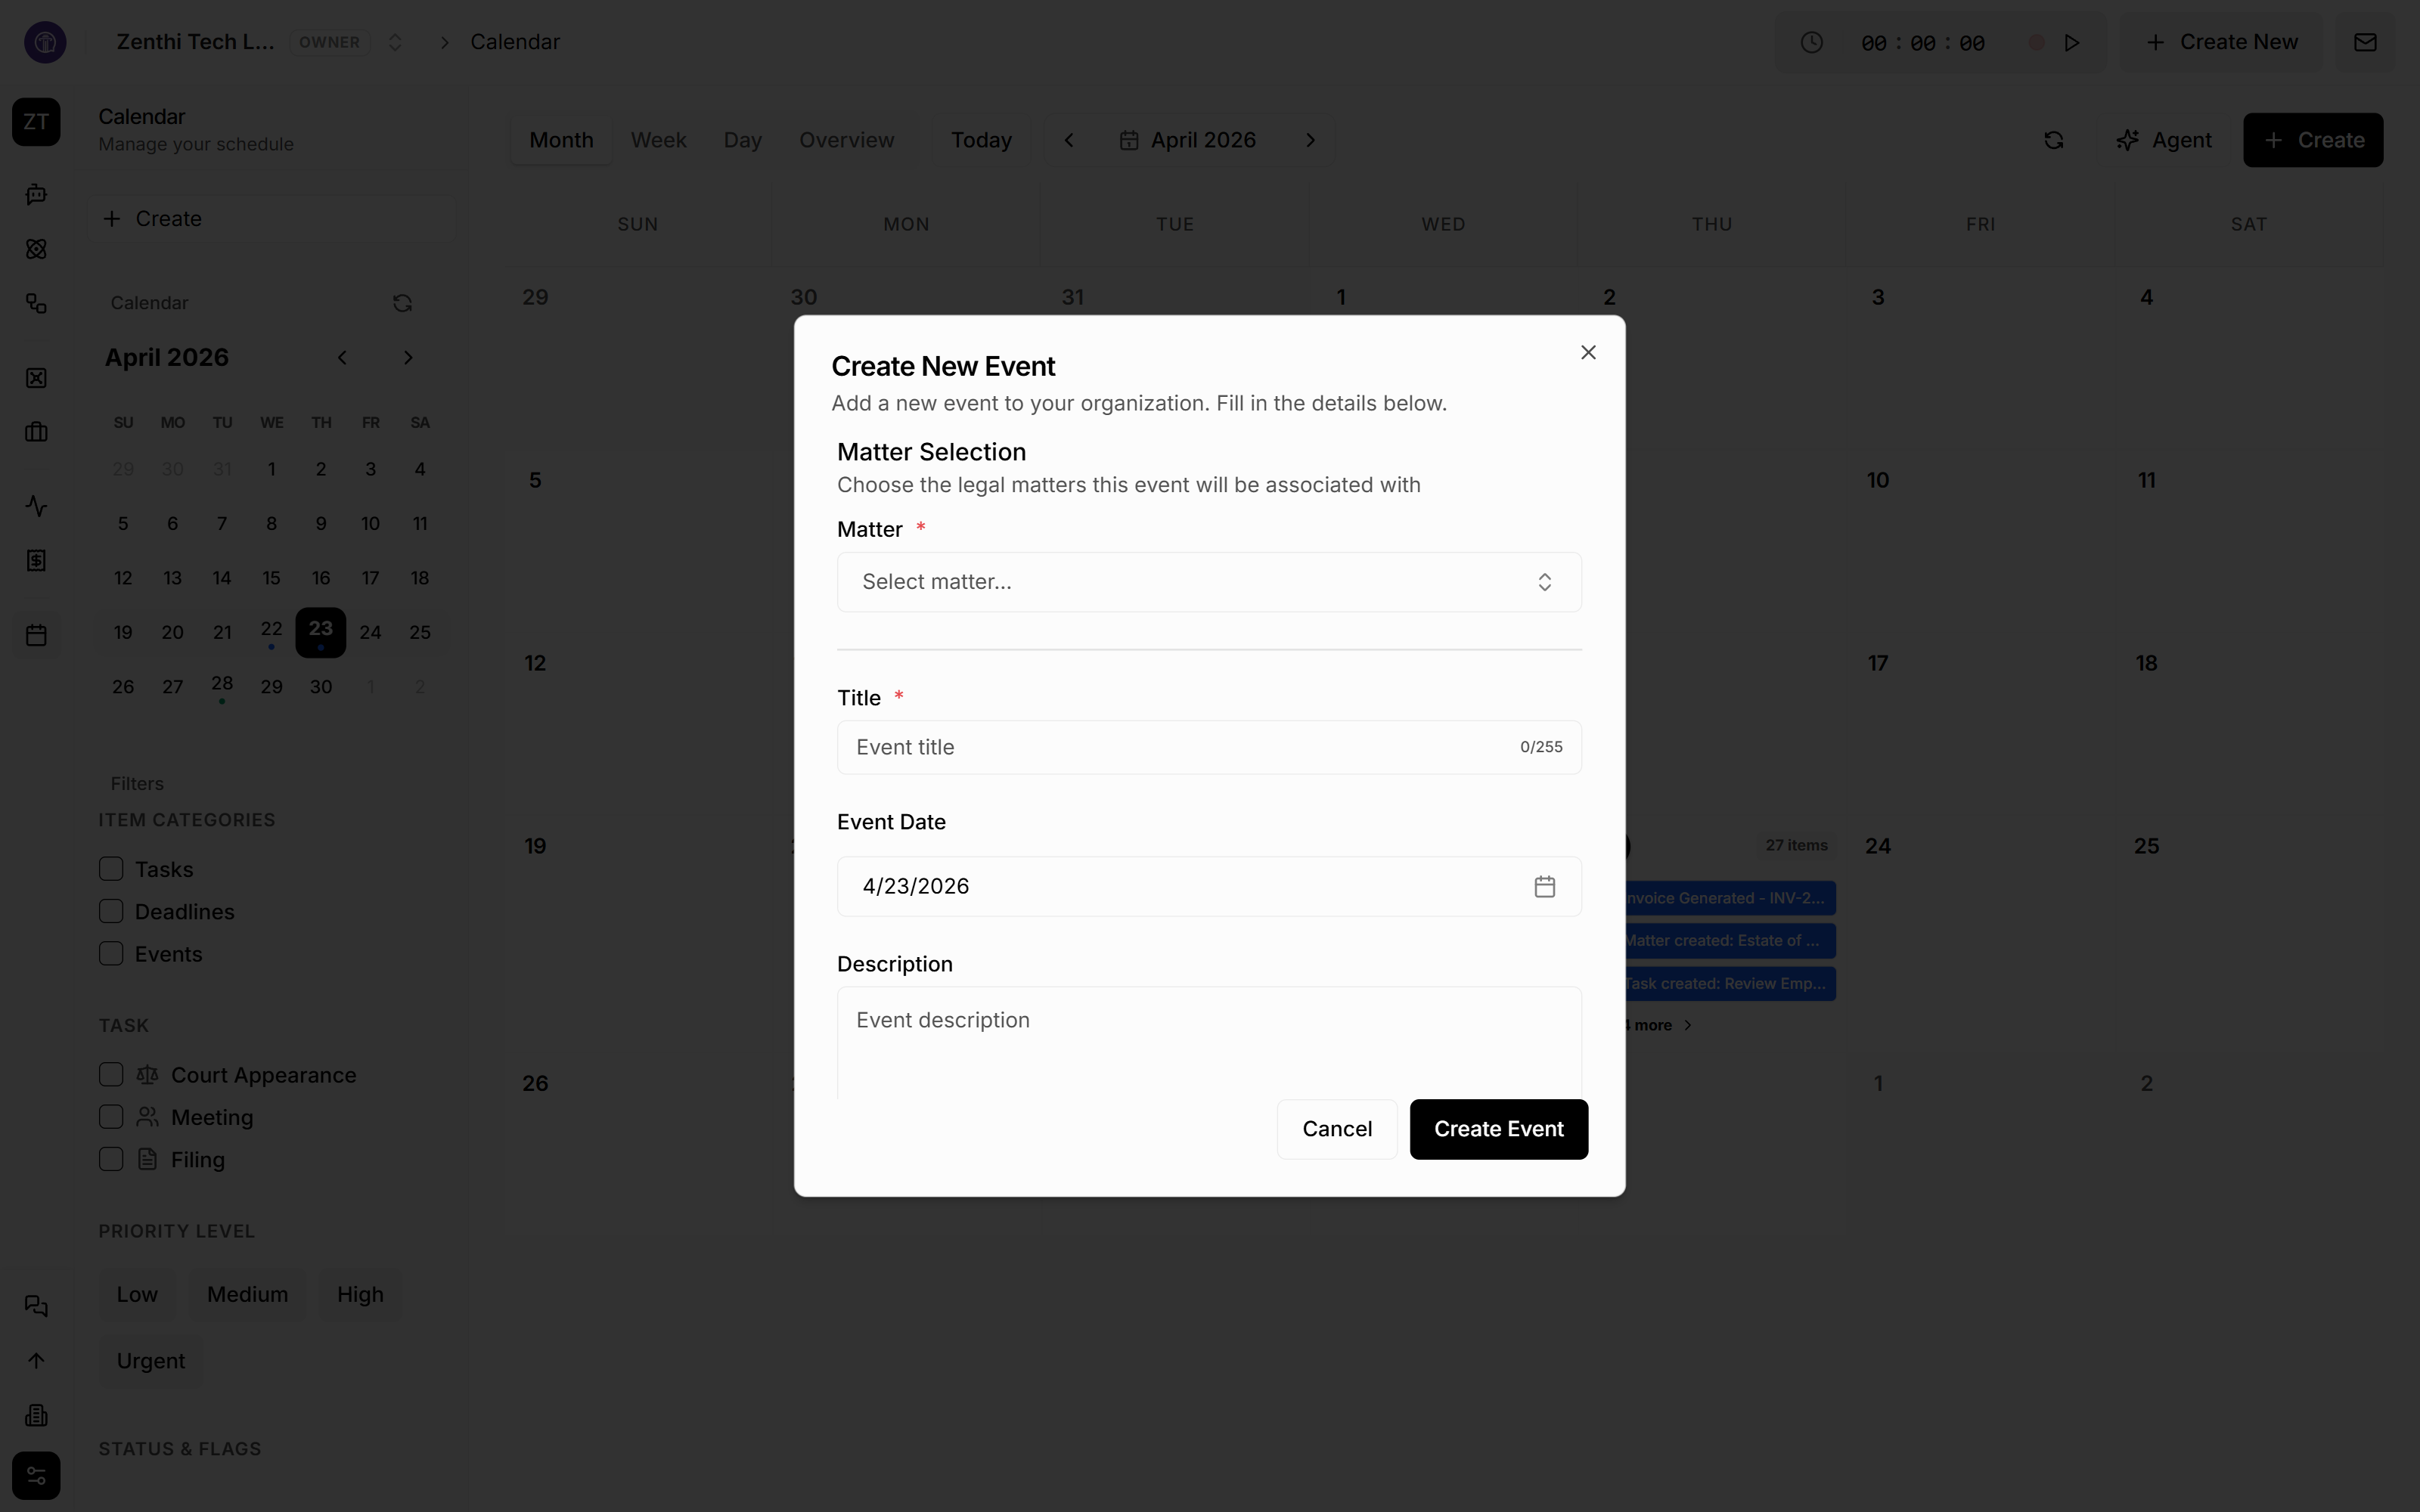Open the crossed-box icon in left sidebar
The image size is (2420, 1512).
point(36,378)
